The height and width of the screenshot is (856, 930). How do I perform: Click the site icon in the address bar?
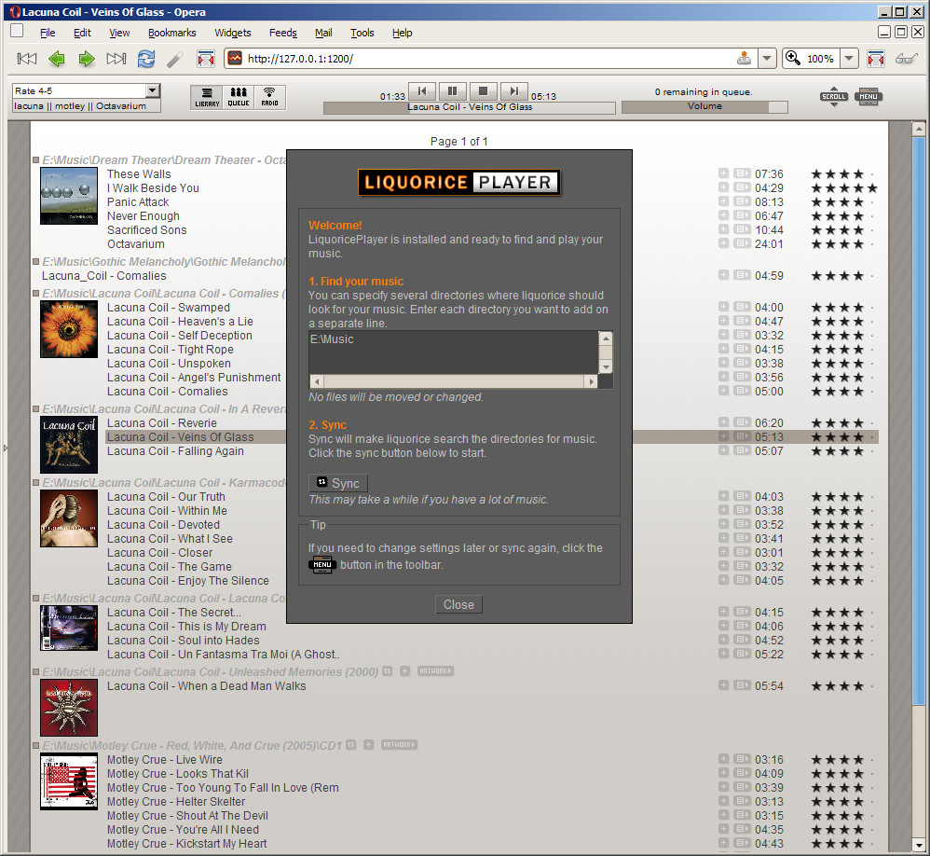coord(236,58)
